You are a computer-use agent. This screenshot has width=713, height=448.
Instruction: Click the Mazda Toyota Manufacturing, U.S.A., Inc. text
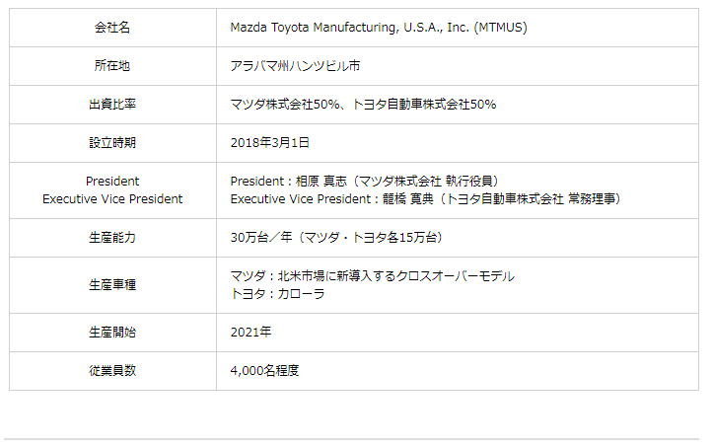[379, 28]
